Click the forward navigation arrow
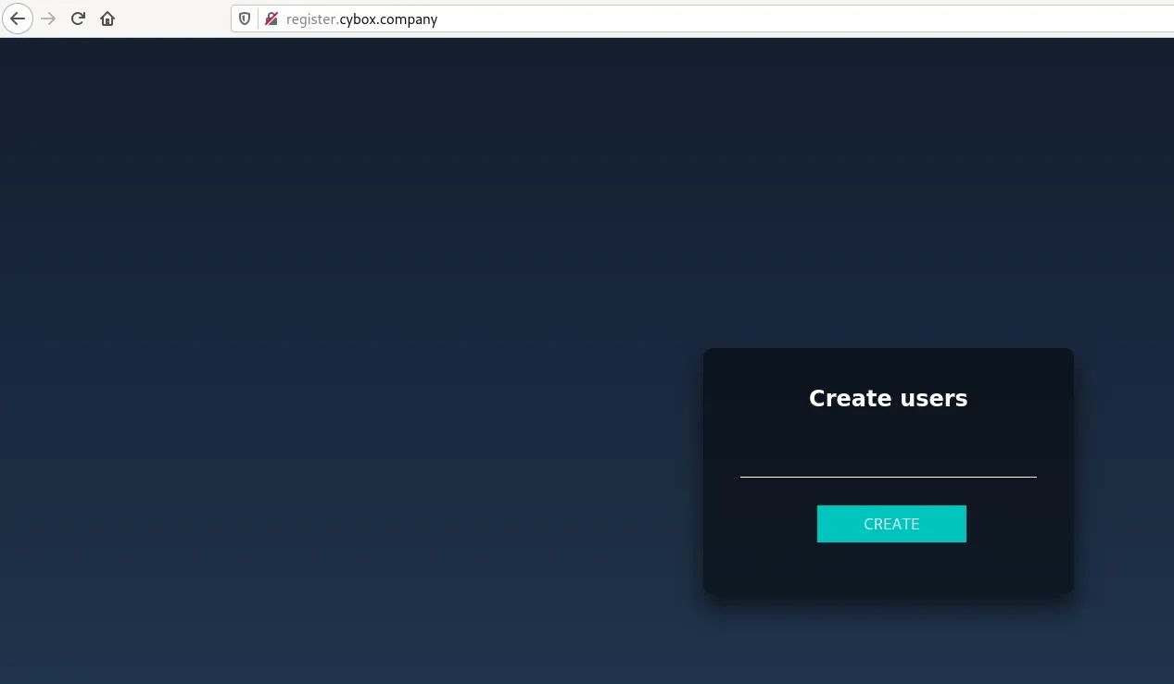 [x=48, y=19]
